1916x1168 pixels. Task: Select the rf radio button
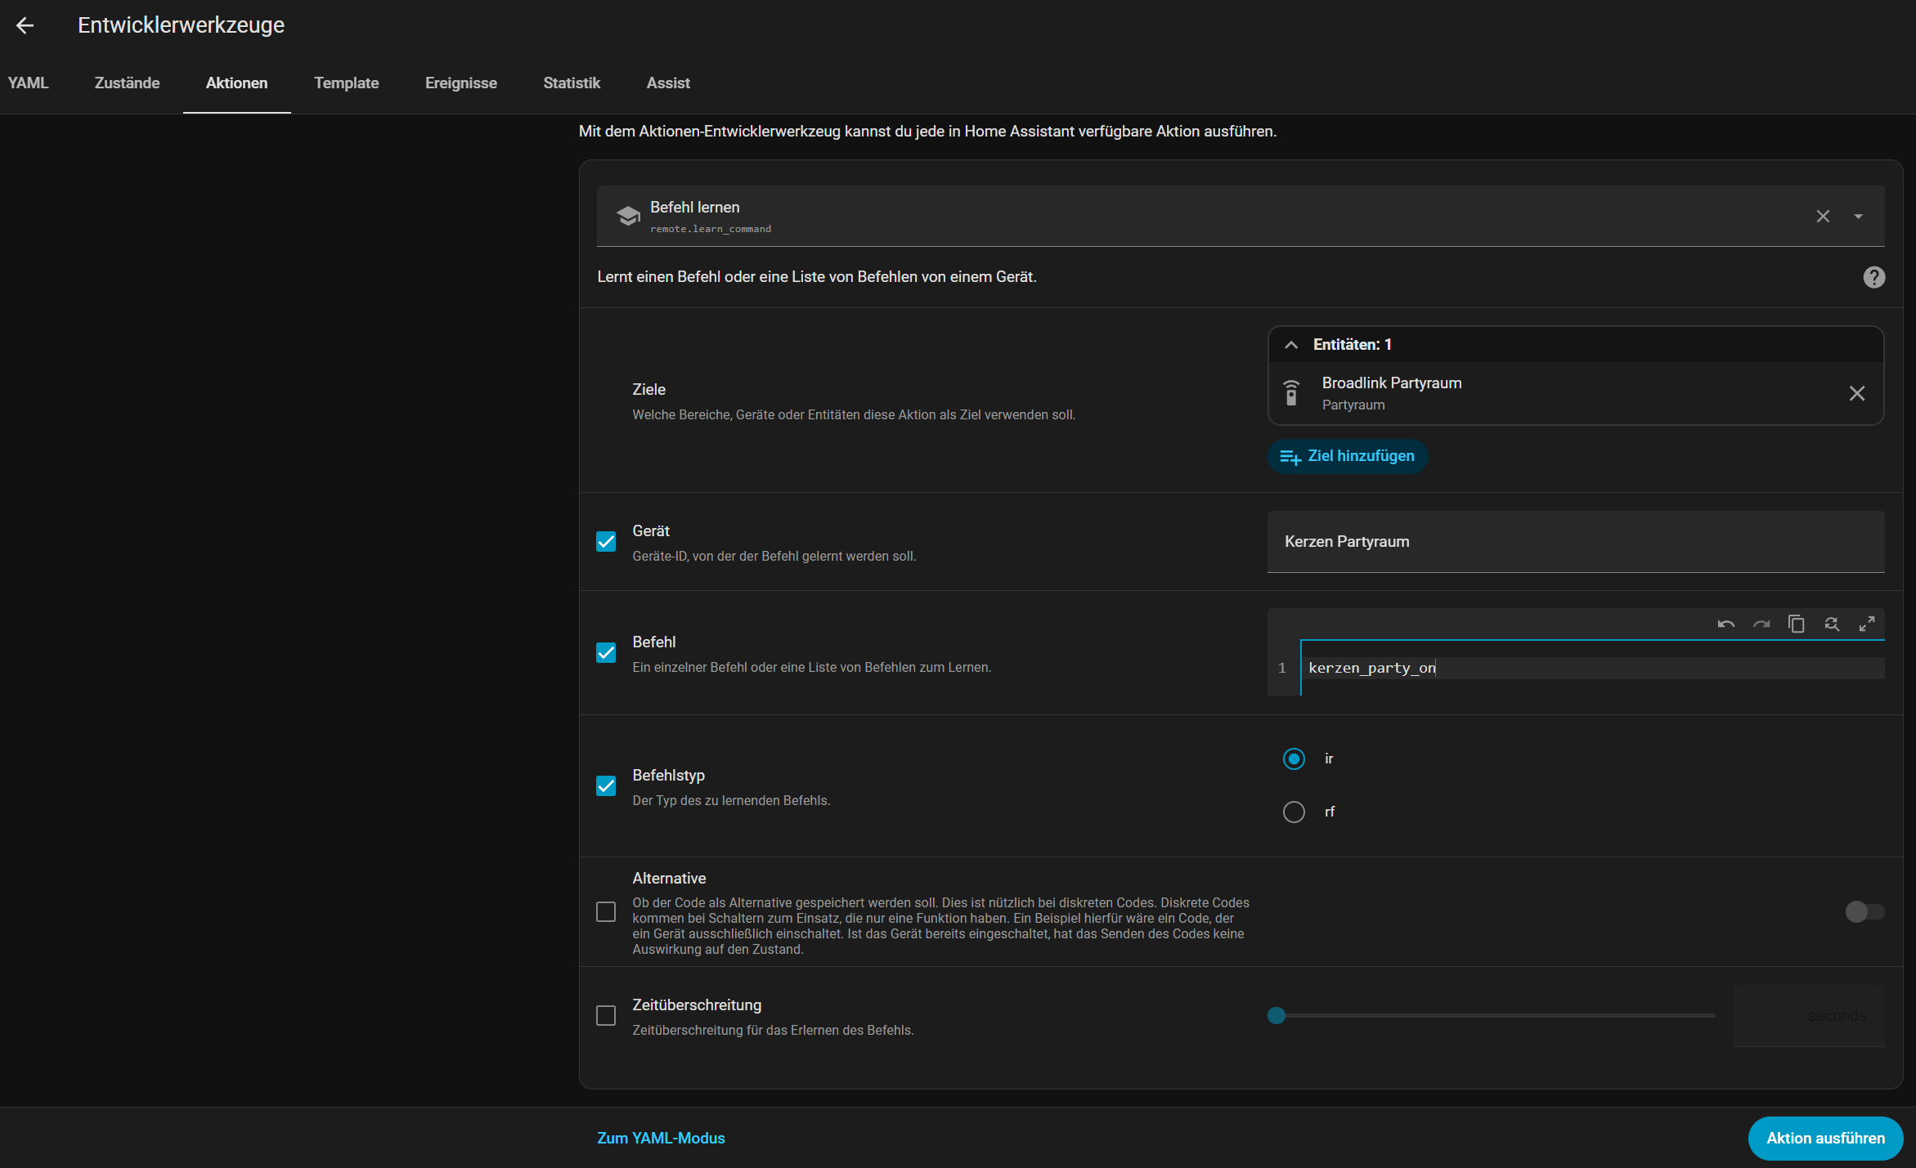point(1294,812)
